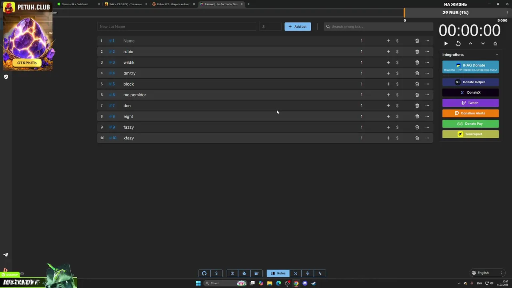This screenshot has width=512, height=288.
Task: Connect Donate Helper integration
Action: click(470, 82)
